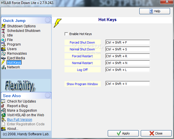
Task: Click Report a Bug
Action: tap(17, 106)
